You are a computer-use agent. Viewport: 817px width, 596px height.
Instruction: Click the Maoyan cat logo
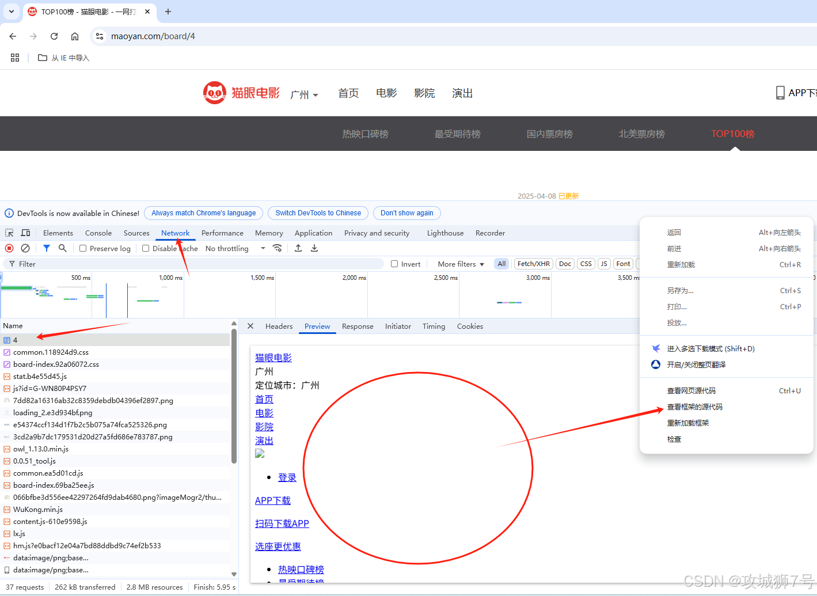coord(214,93)
